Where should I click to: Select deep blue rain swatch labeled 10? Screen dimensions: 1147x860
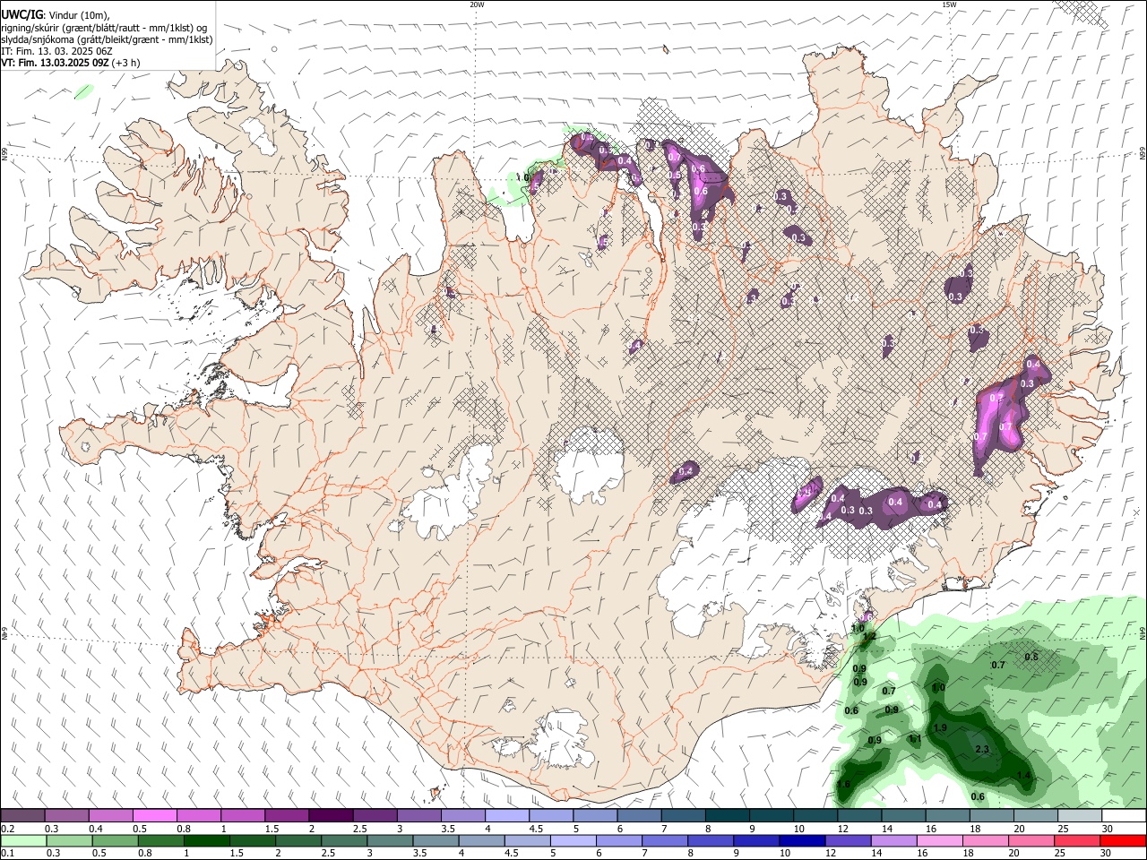[800, 840]
